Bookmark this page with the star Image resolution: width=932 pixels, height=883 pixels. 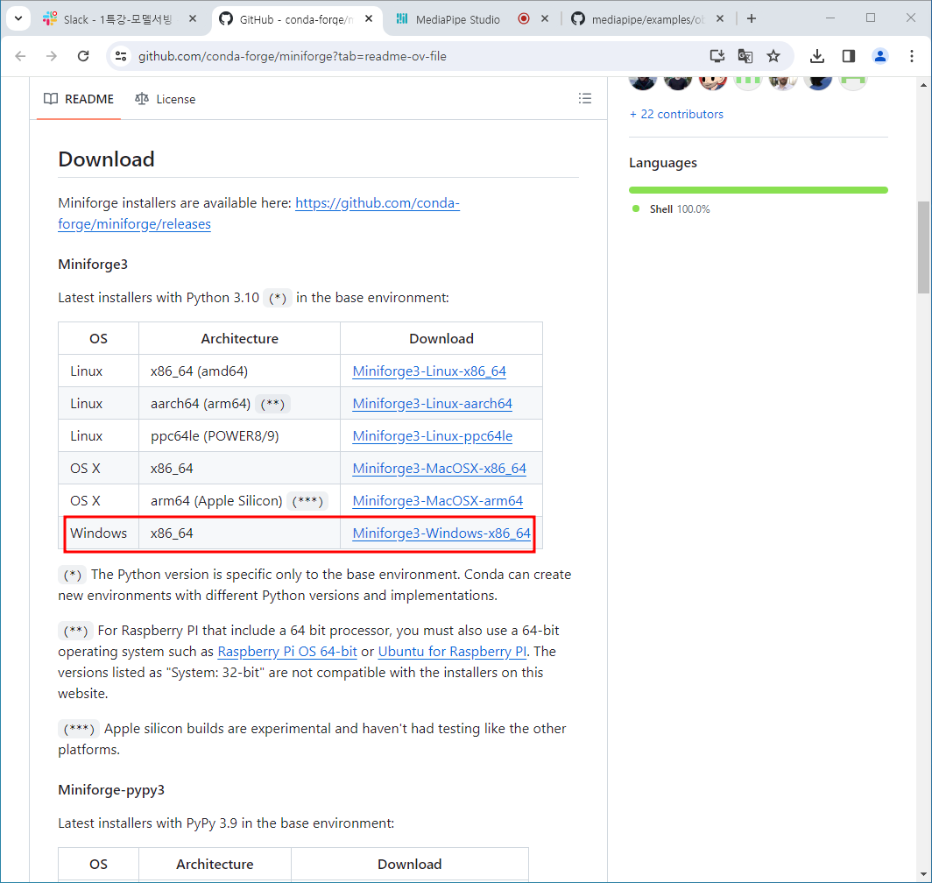coord(773,56)
